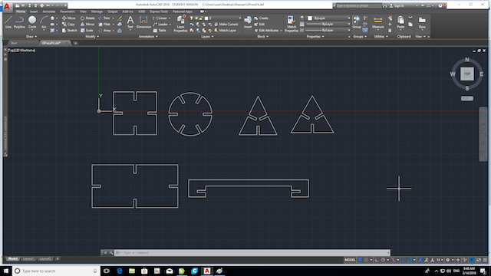Expand the Modify panel
Screen dimensions: 491x276
[92, 37]
